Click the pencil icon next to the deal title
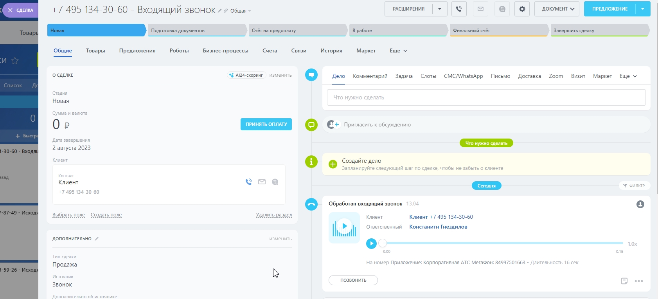This screenshot has height=299, width=658. pyautogui.click(x=220, y=11)
